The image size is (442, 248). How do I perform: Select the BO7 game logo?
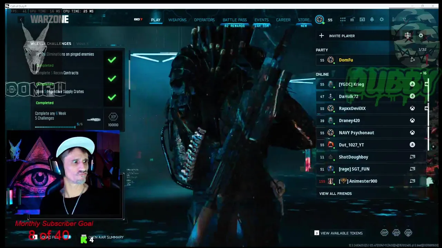click(138, 19)
